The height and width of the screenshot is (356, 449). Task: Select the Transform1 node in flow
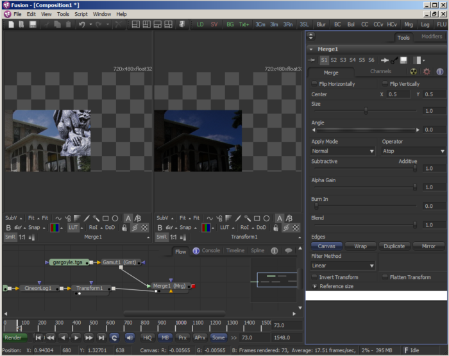89,288
